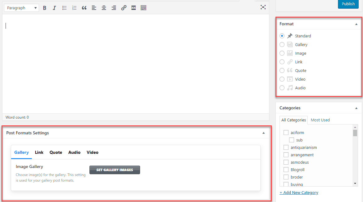Open the Most Used categories tab

[x=320, y=120]
